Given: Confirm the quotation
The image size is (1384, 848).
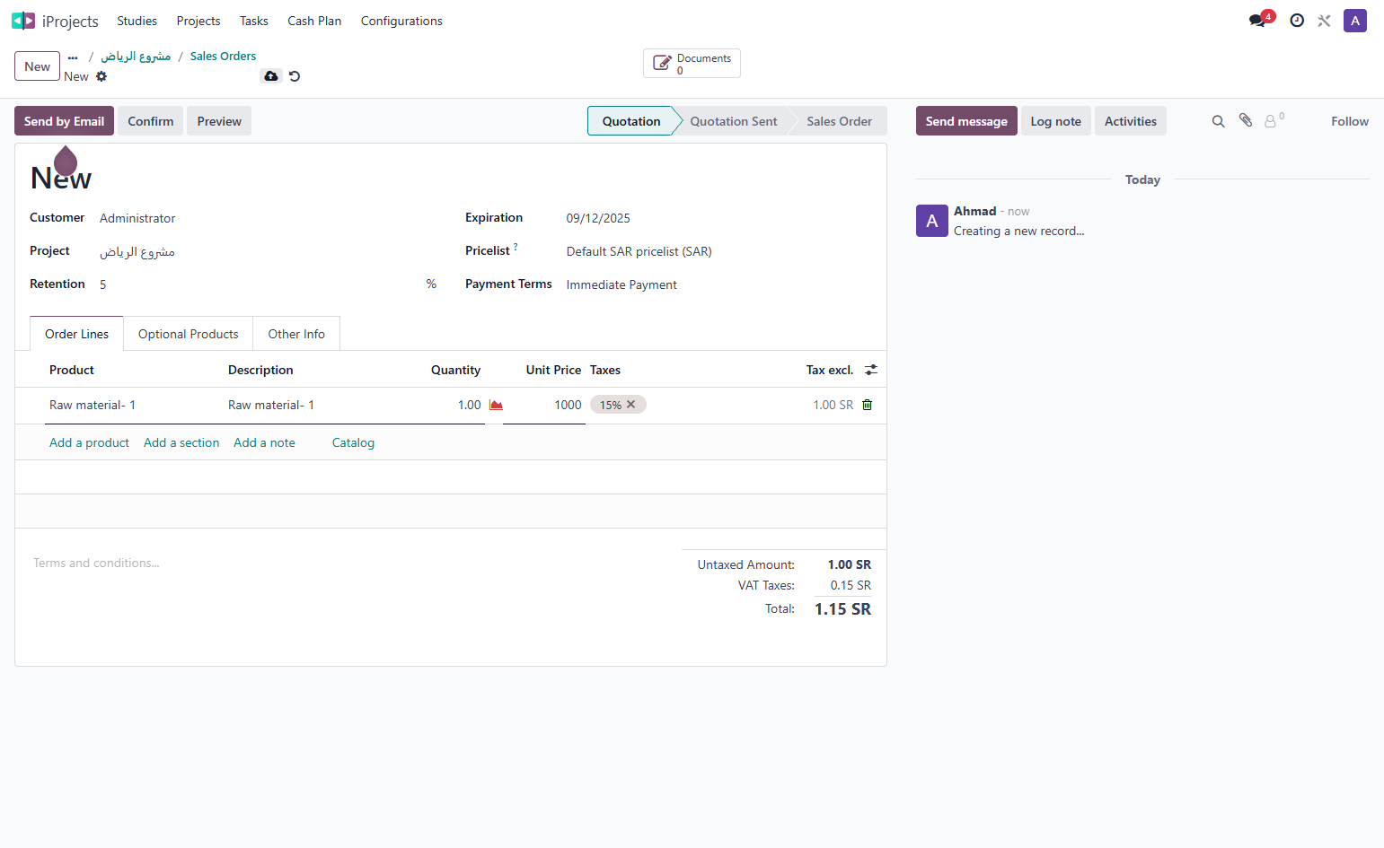Looking at the screenshot, I should (x=151, y=121).
